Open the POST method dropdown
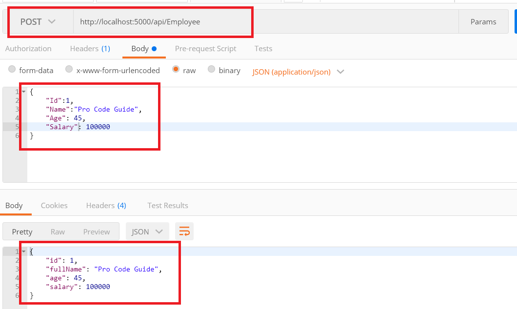The image size is (517, 309). [x=38, y=22]
